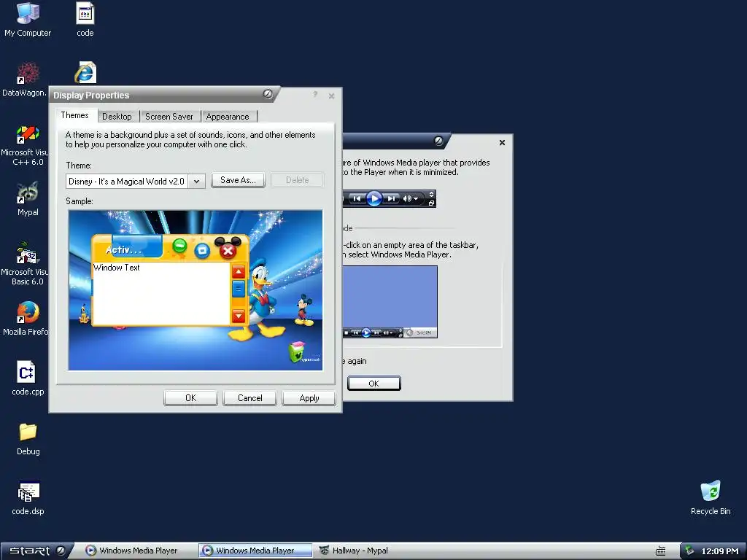Click the highlighted Windows Media Player taskbar button

pyautogui.click(x=255, y=551)
